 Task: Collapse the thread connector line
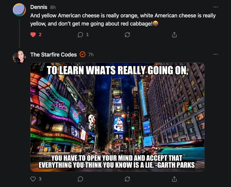click(19, 33)
